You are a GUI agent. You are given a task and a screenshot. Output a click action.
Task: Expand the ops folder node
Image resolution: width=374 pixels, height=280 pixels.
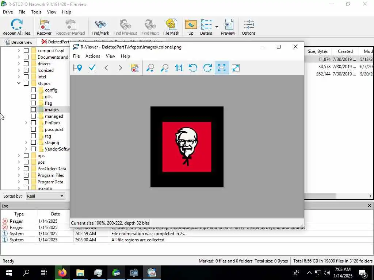tap(19, 155)
